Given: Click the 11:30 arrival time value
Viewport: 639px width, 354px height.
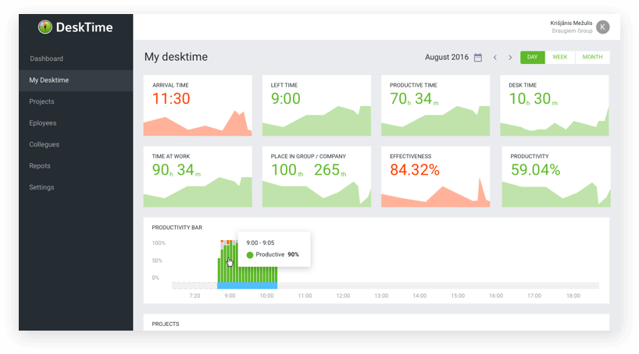Looking at the screenshot, I should (171, 98).
